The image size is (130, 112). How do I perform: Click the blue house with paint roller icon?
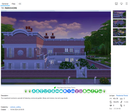click(x=65, y=91)
